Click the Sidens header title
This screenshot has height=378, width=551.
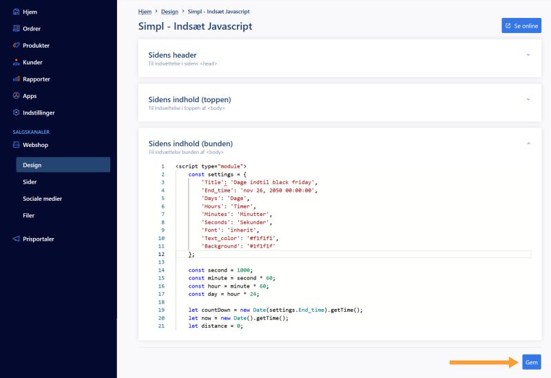click(172, 55)
